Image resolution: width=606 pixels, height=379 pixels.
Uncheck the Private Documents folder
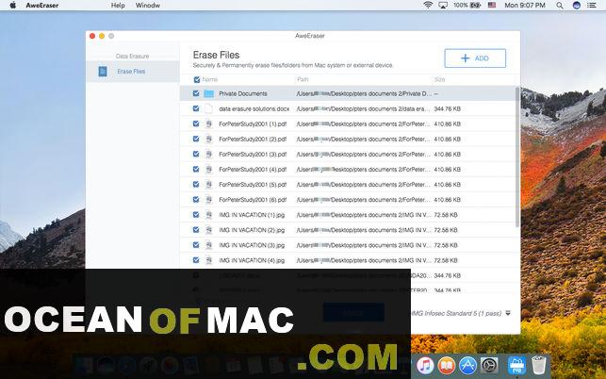[196, 93]
